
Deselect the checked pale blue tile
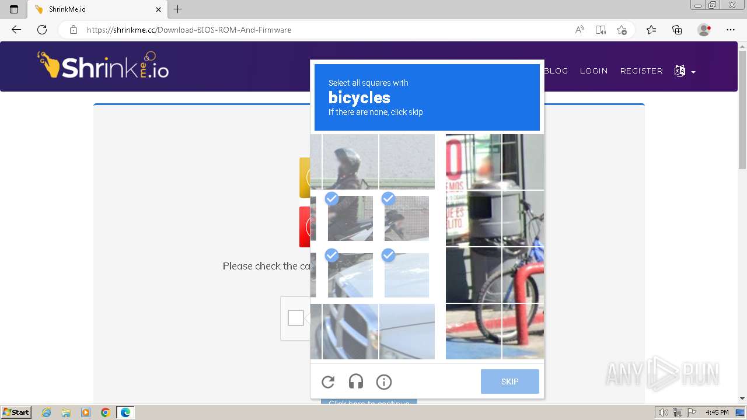[x=407, y=275]
